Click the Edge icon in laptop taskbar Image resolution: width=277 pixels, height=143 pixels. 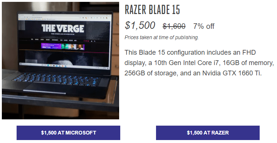point(48,65)
